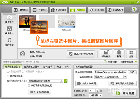
Task: Click the green question mark help icon at top right
Action: click(134, 9)
